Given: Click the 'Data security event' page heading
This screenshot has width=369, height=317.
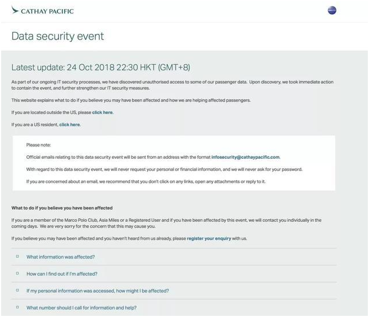Looking at the screenshot, I should click(58, 36).
